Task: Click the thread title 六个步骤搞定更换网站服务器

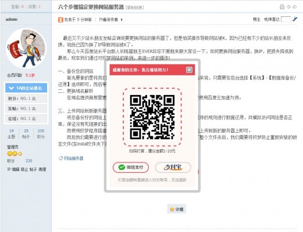Action: pos(91,7)
